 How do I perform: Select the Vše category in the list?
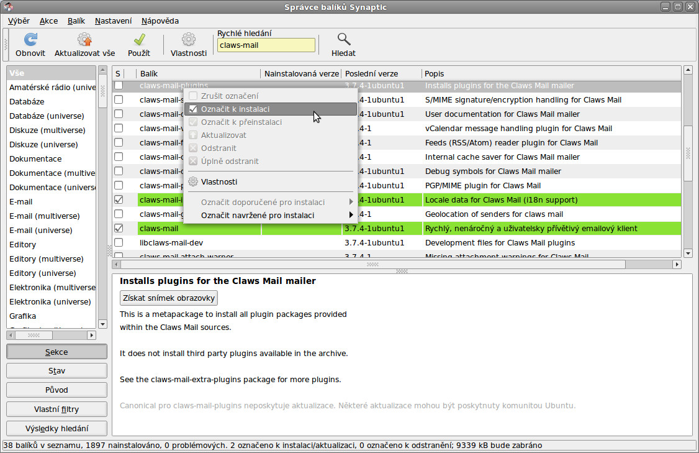pos(52,73)
